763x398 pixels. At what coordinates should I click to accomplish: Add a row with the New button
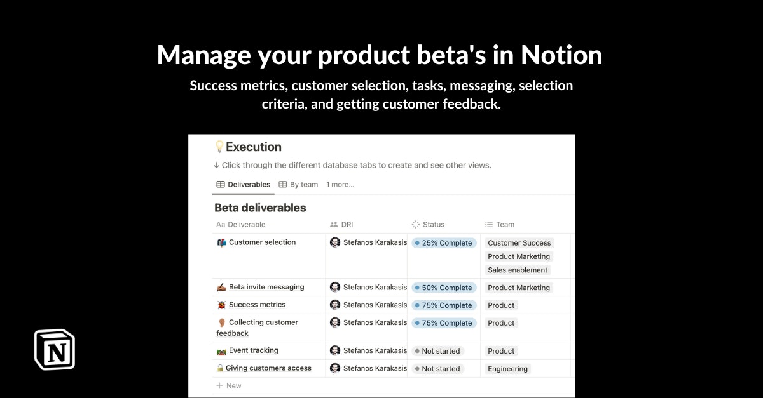pos(229,386)
